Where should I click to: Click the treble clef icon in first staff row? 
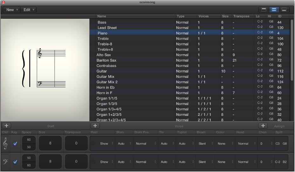click(5, 143)
